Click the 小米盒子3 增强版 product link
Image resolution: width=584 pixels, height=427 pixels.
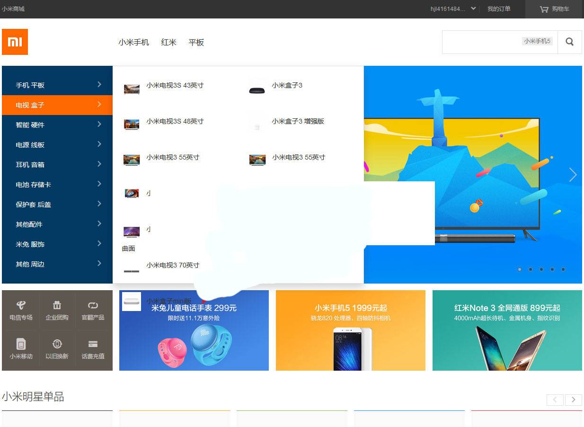pyautogui.click(x=298, y=121)
